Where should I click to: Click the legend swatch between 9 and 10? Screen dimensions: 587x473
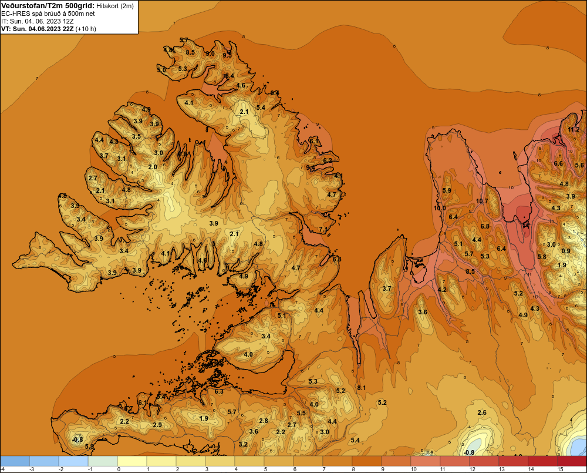coord(396,461)
